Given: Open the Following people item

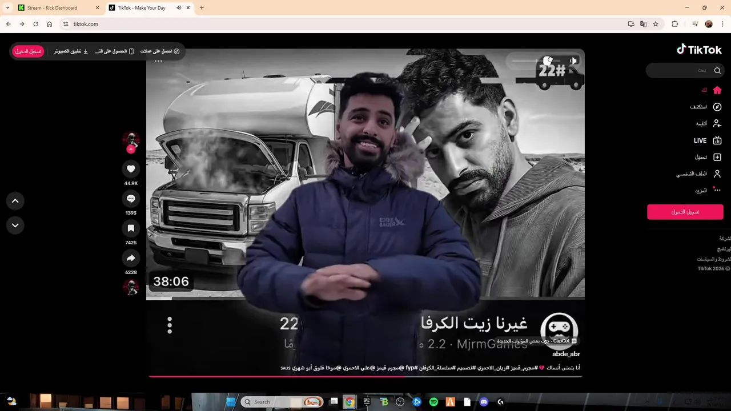Looking at the screenshot, I should (708, 123).
